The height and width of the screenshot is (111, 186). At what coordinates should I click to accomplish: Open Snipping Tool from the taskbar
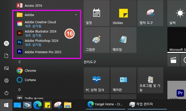tap(58, 105)
